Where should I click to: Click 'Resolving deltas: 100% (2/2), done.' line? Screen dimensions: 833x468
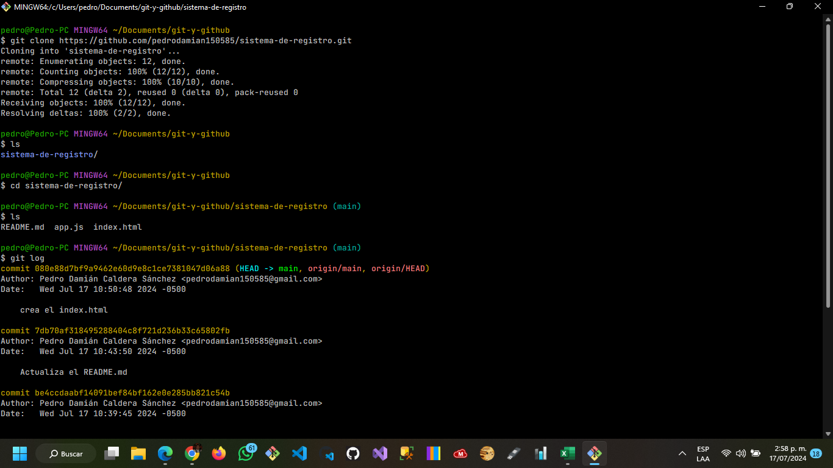86,113
